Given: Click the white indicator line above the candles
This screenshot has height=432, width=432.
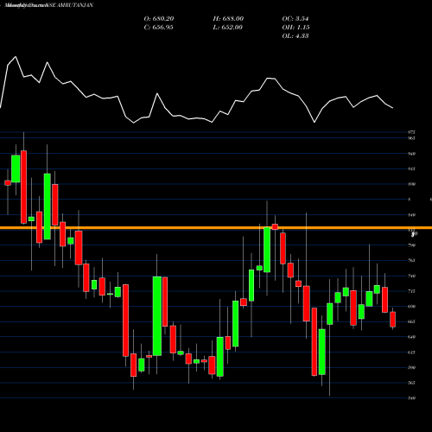Looking at the screenshot, I should click(196, 90).
